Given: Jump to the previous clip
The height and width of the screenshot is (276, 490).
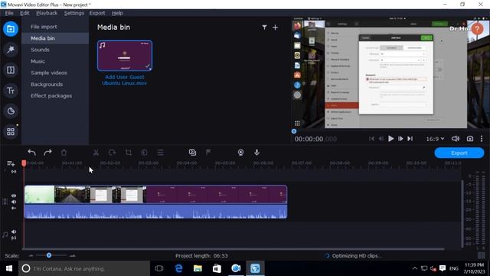Looking at the screenshot, I should 371,139.
